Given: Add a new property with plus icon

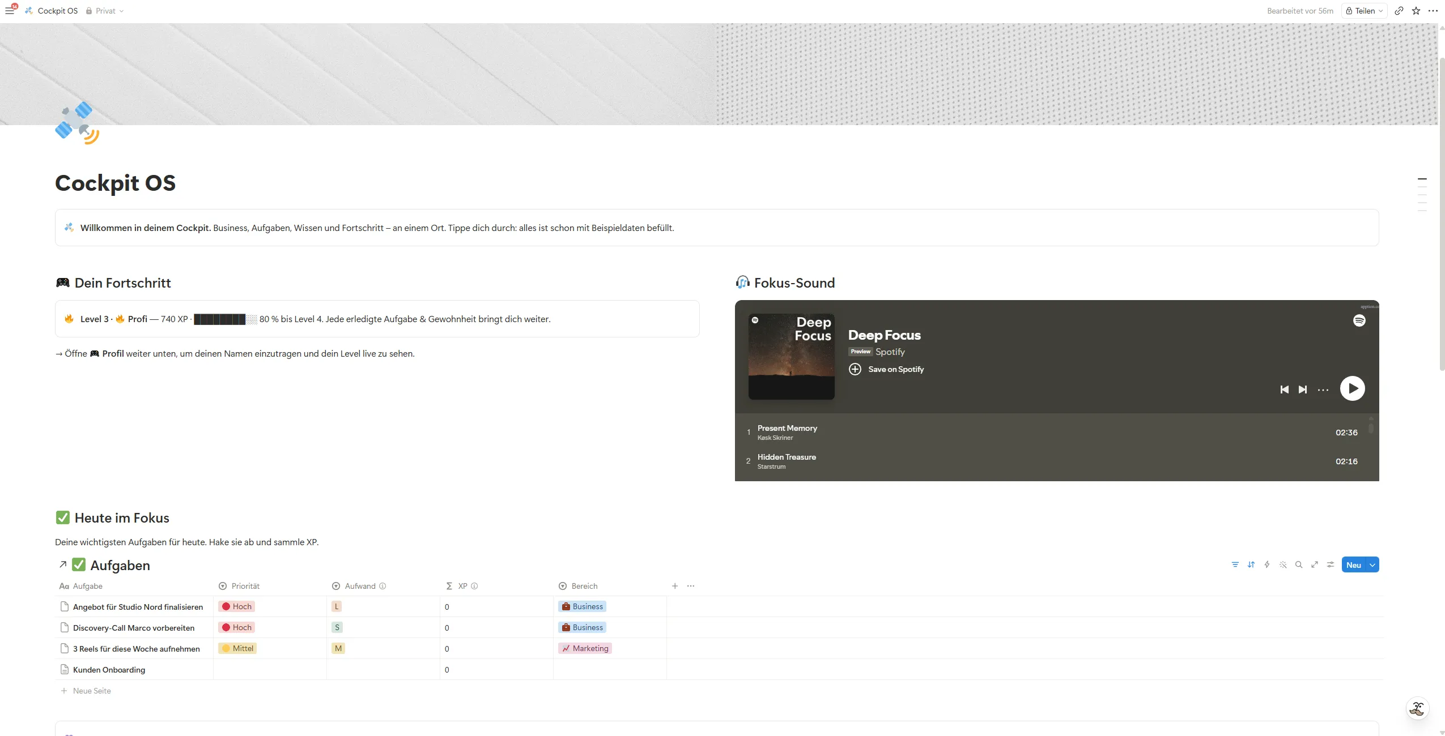Looking at the screenshot, I should tap(674, 586).
